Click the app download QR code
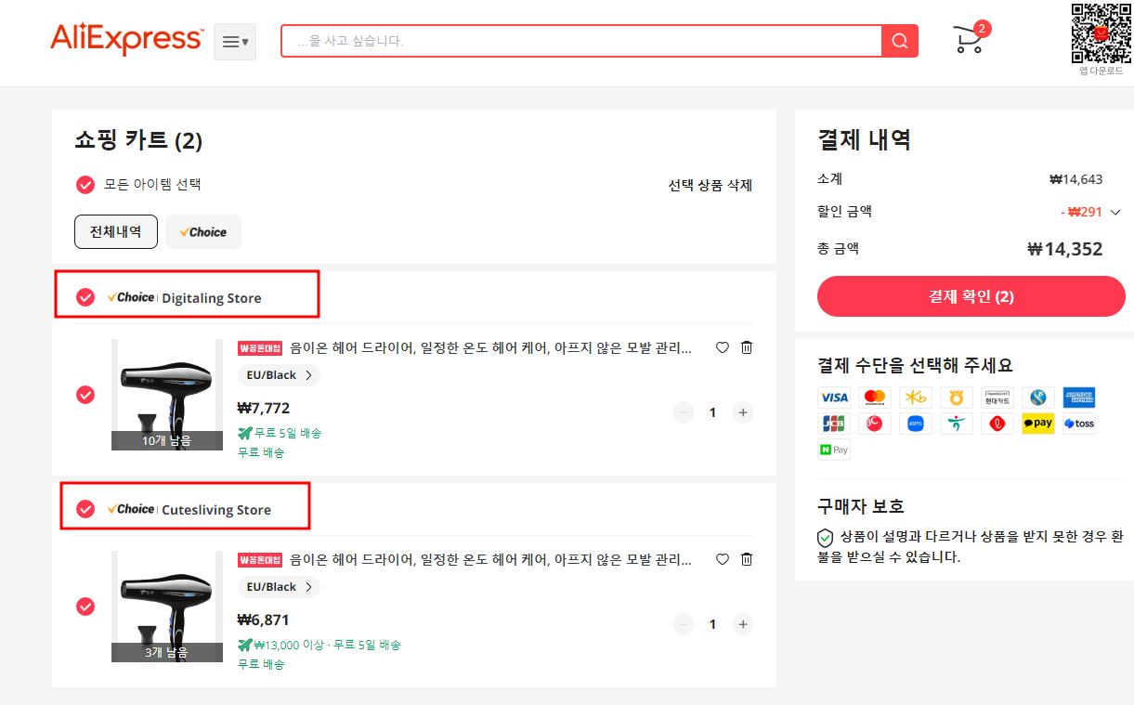This screenshot has height=705, width=1134. (1101, 33)
